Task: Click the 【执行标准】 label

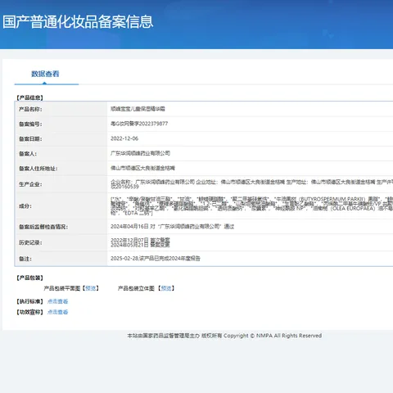Action: pyautogui.click(x=29, y=301)
